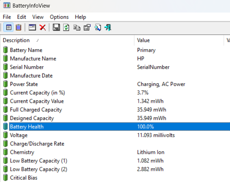This screenshot has height=182, width=230.
Task: Click the Lithium Ion value
Action: (x=150, y=152)
